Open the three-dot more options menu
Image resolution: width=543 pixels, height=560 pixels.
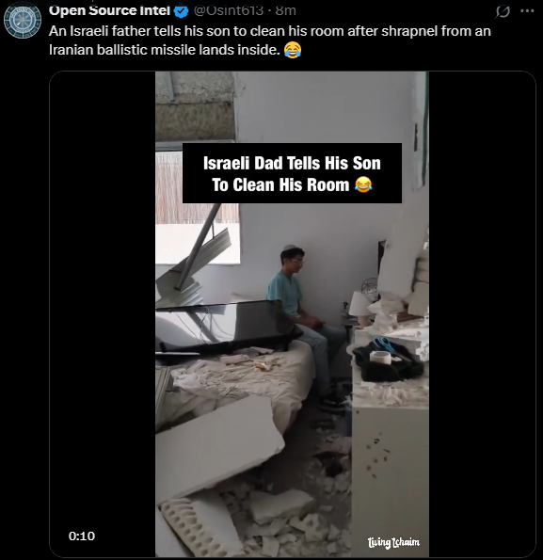tap(527, 10)
